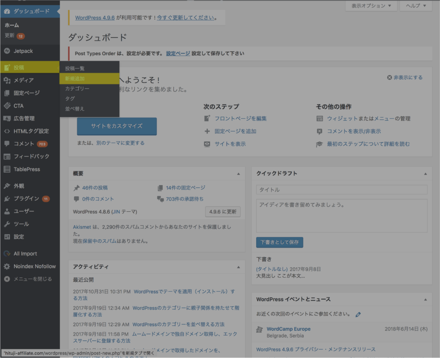
Task: Collapse the Activity (アクティビティ) panel
Action: 238,267
